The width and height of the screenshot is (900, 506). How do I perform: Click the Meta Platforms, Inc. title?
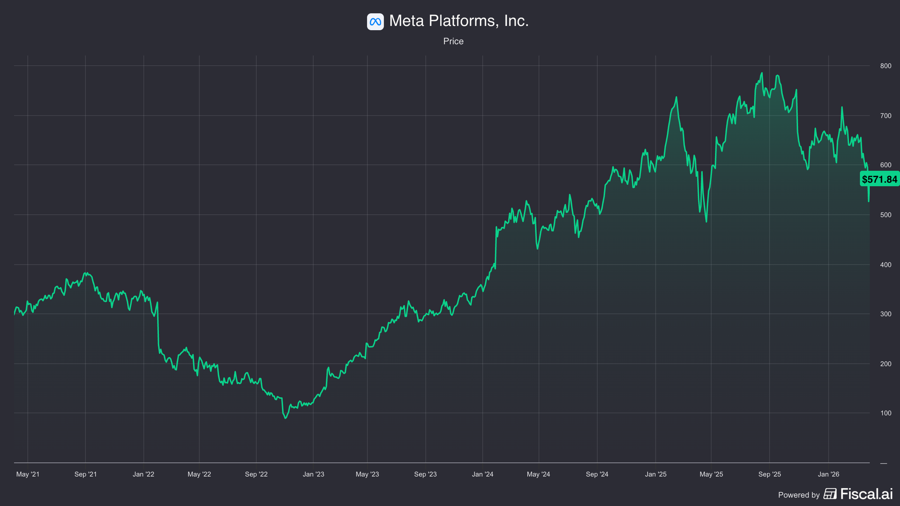click(459, 21)
